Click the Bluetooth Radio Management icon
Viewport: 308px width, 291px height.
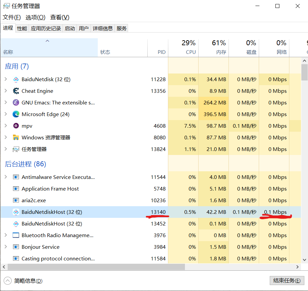coord(16,235)
